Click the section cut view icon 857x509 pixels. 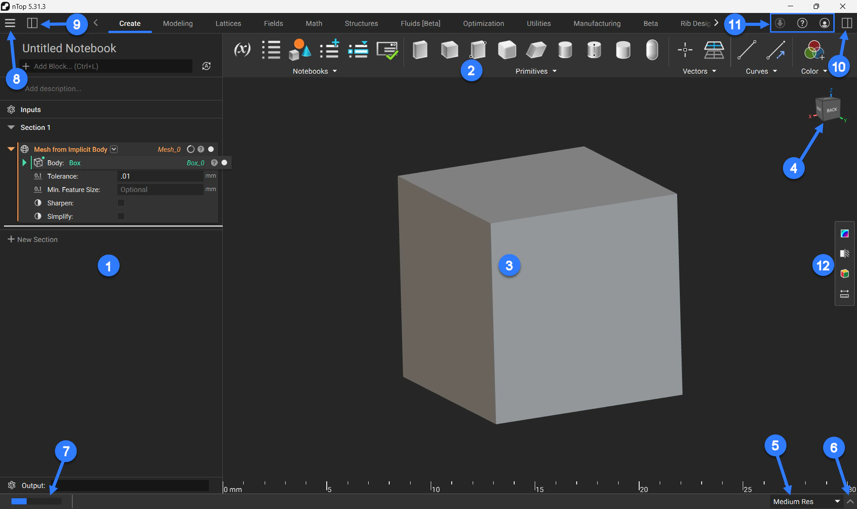pos(844,254)
